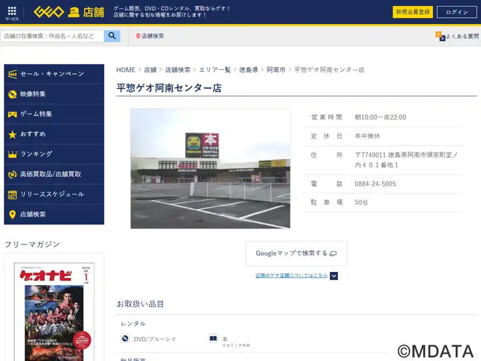The height and width of the screenshot is (361, 481).
Task: Click the フリーマガジン heading
Action: [32, 244]
